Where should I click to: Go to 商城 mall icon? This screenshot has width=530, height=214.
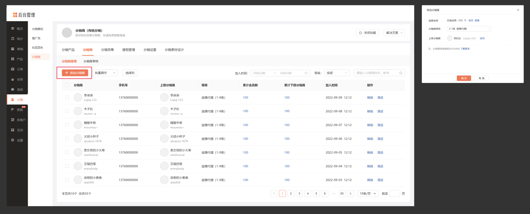tap(13, 49)
